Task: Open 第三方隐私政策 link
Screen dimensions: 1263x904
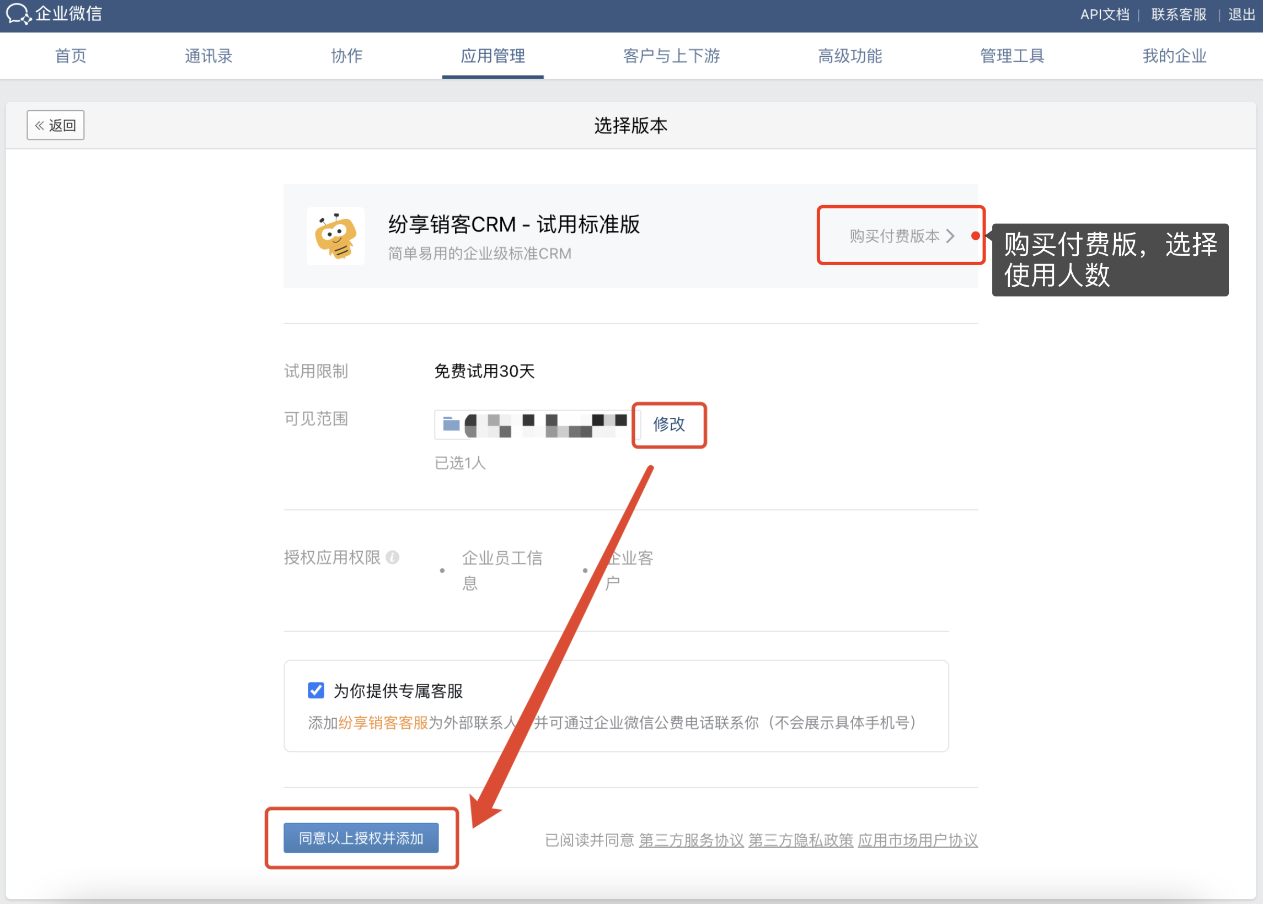Action: coord(801,840)
